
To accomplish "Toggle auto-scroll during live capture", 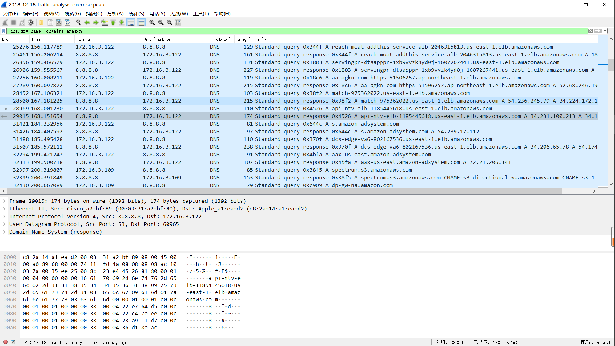I will point(131,22).
